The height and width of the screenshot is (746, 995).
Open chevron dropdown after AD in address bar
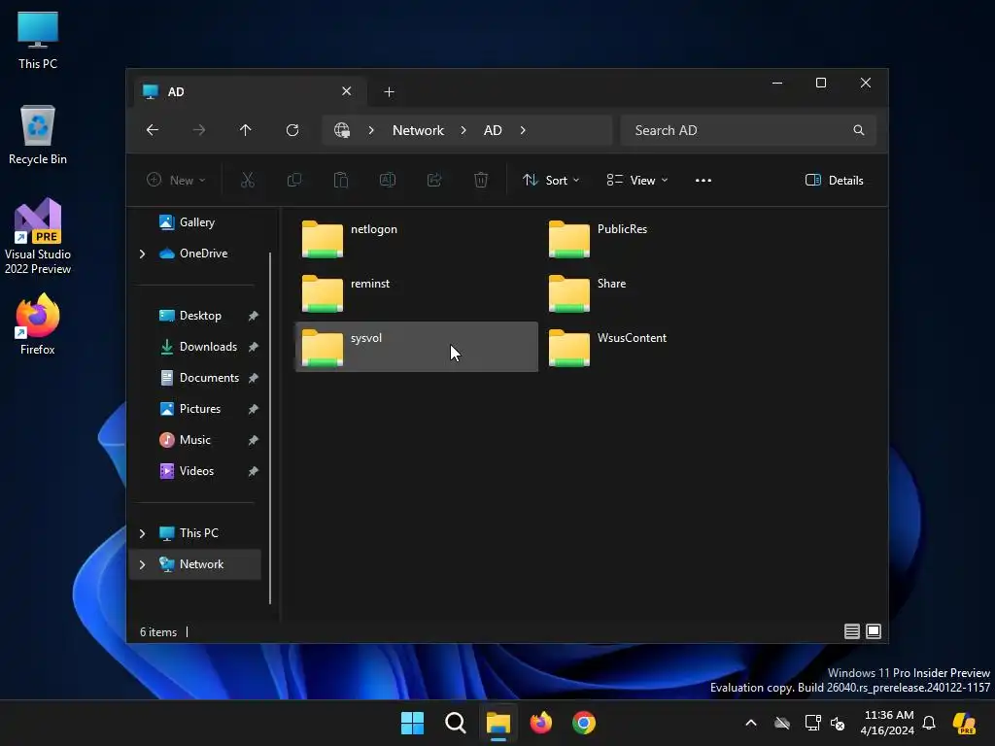click(x=523, y=130)
